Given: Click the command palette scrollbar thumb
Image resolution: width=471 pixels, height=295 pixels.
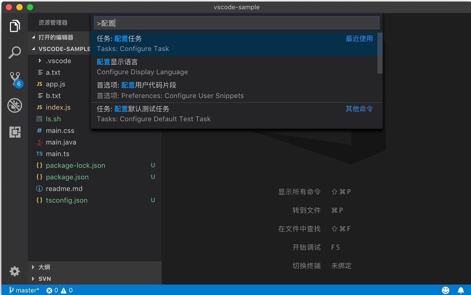Looking at the screenshot, I should click(x=380, y=53).
